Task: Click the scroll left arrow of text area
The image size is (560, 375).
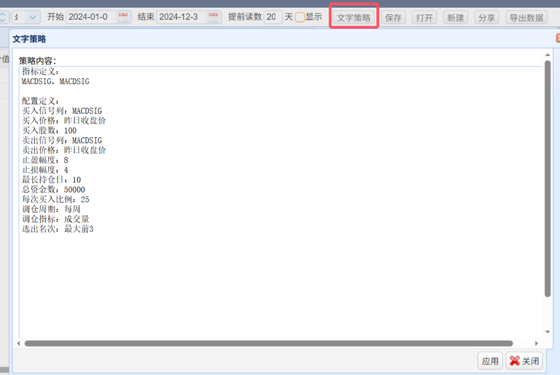Action: pos(19,343)
